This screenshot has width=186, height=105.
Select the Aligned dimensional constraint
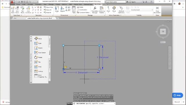(x=62, y=9)
